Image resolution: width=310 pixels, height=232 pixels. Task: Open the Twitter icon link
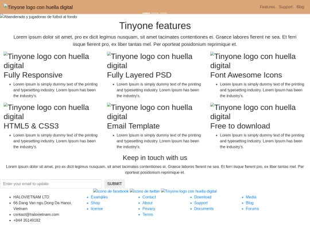click(145, 191)
